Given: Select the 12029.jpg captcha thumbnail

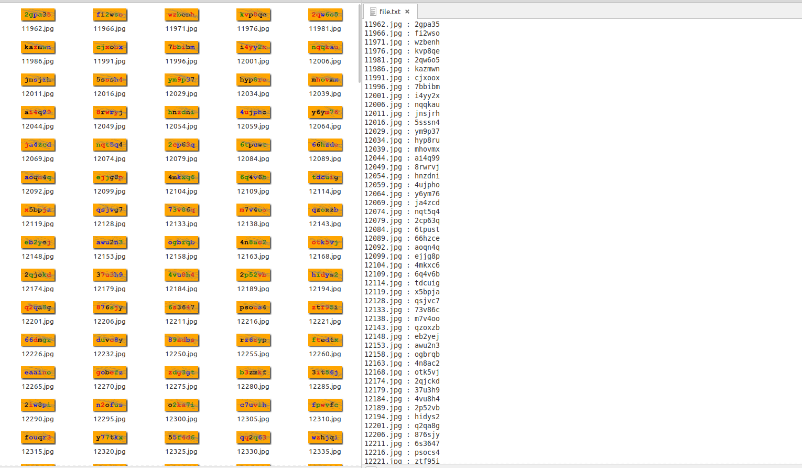Looking at the screenshot, I should coord(181,80).
